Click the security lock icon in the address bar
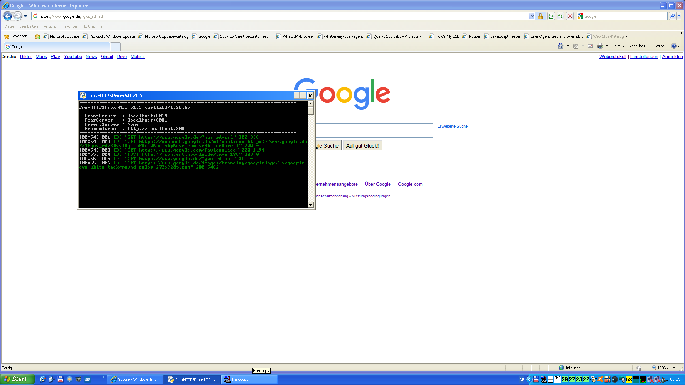685x385 pixels. [540, 16]
